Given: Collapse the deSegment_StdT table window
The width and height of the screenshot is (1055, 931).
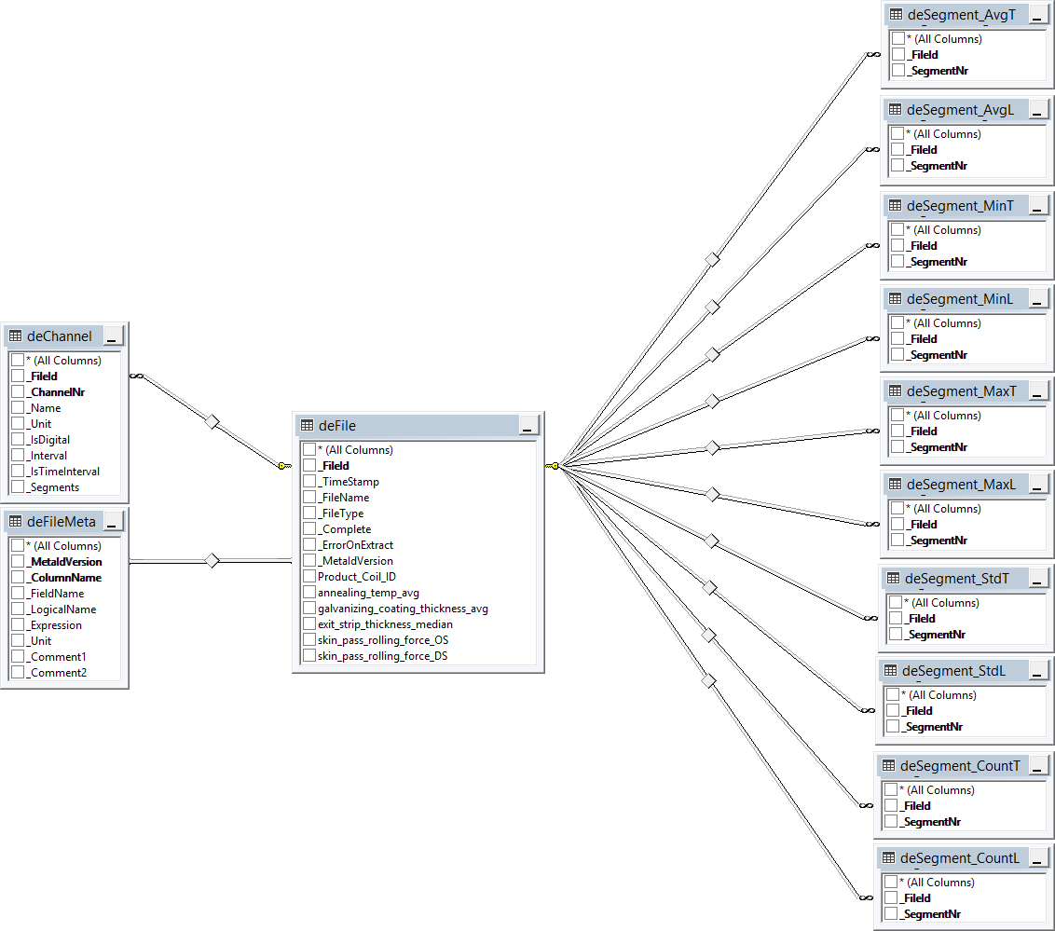Looking at the screenshot, I should [1037, 579].
